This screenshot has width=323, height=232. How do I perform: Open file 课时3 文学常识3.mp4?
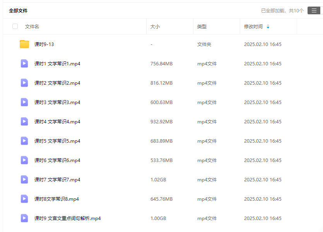pos(57,102)
